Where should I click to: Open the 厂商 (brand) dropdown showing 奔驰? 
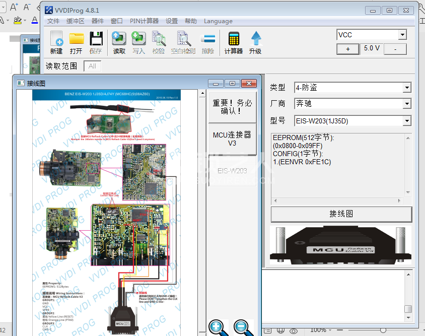click(x=406, y=104)
